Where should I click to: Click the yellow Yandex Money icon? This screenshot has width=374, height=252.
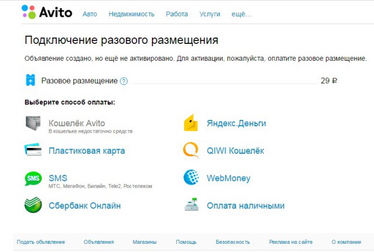click(191, 123)
